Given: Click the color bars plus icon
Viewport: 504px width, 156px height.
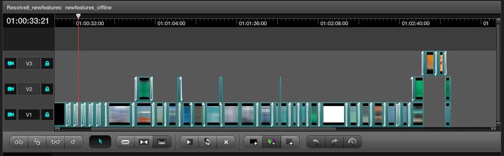Looking at the screenshot, I should point(272,142).
